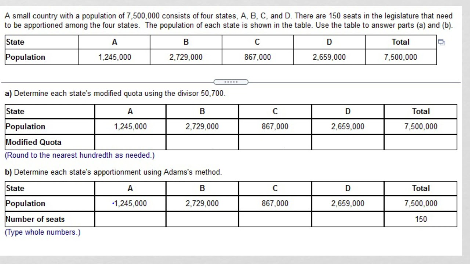Viewport: 470px width, 264px height.
Task: Collapse the divider handle with dots
Action: [231, 82]
